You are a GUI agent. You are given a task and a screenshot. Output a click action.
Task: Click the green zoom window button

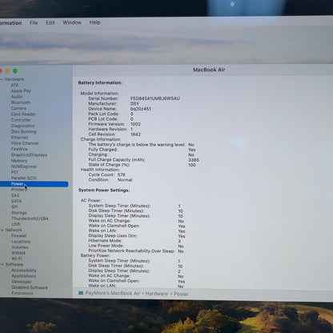click(x=15, y=71)
